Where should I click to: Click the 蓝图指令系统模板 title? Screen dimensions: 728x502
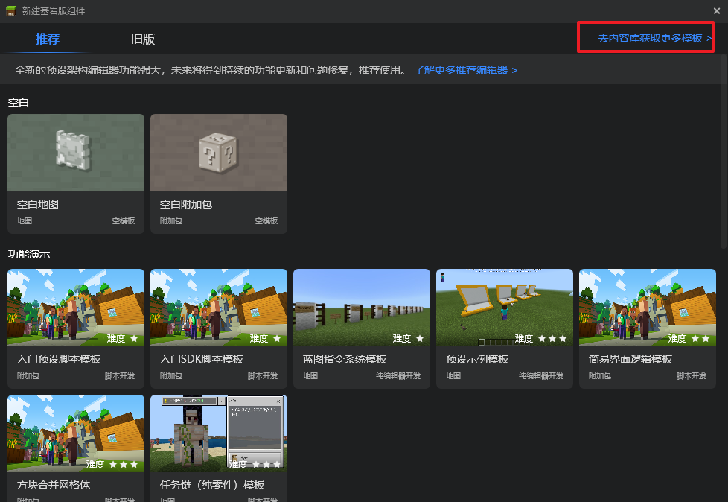pos(345,359)
